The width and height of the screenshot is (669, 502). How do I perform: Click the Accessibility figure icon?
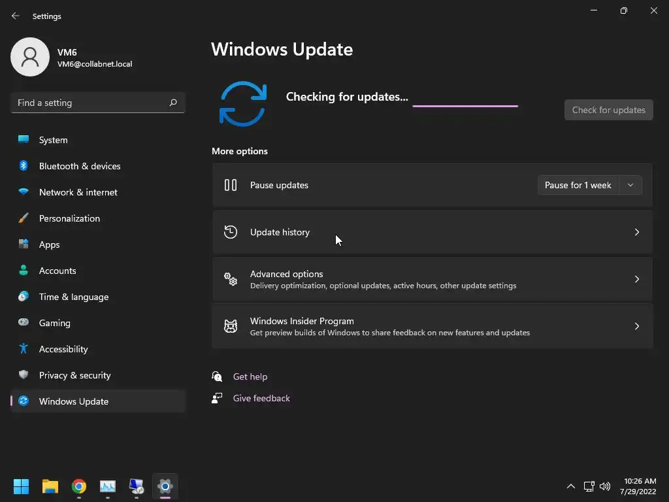coord(24,349)
